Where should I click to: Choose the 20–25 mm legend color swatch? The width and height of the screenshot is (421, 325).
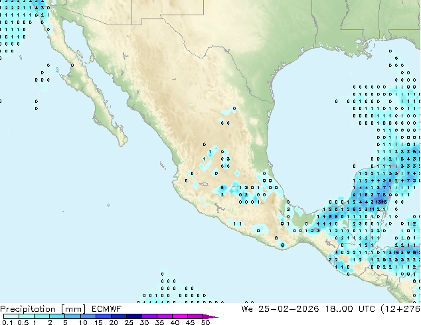point(118,316)
